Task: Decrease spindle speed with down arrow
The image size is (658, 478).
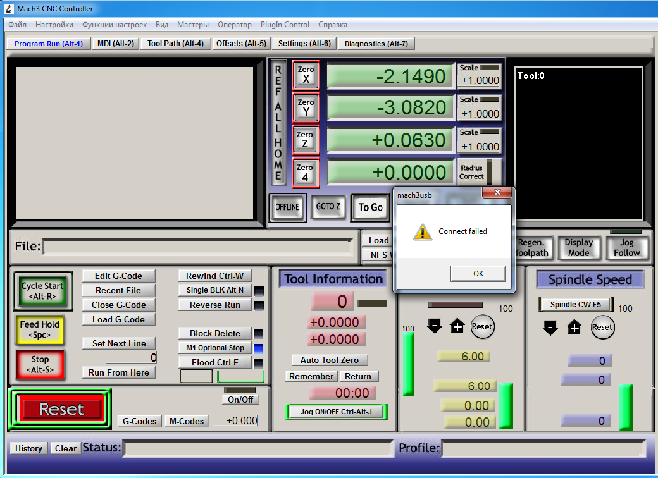Action: (550, 327)
